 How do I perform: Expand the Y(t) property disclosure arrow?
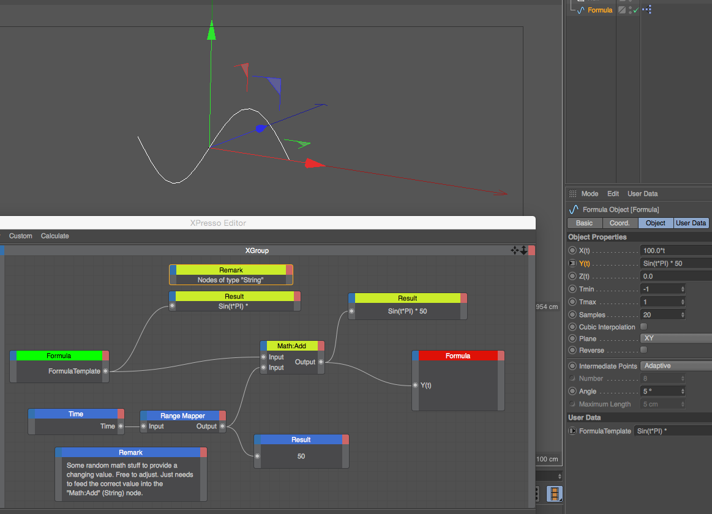pos(571,263)
